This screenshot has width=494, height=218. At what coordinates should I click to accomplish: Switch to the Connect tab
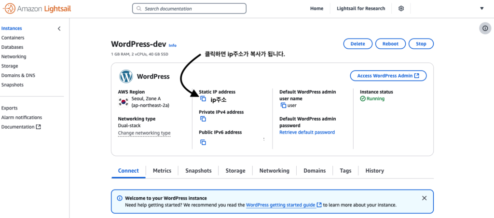[128, 171]
